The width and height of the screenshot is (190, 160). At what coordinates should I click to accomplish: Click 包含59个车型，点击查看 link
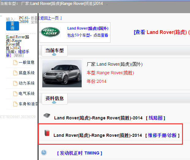point(88,35)
